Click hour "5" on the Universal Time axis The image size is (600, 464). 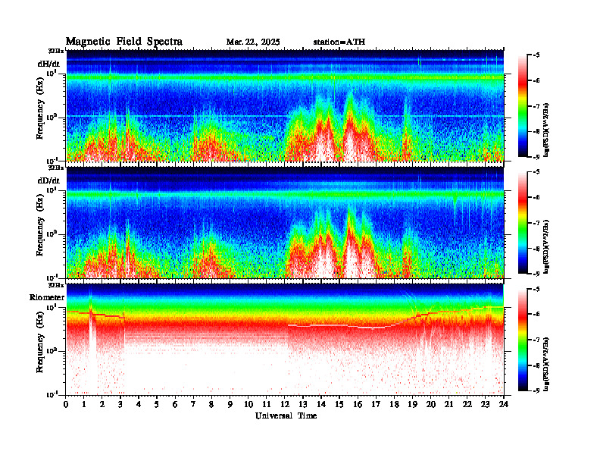[157, 405]
